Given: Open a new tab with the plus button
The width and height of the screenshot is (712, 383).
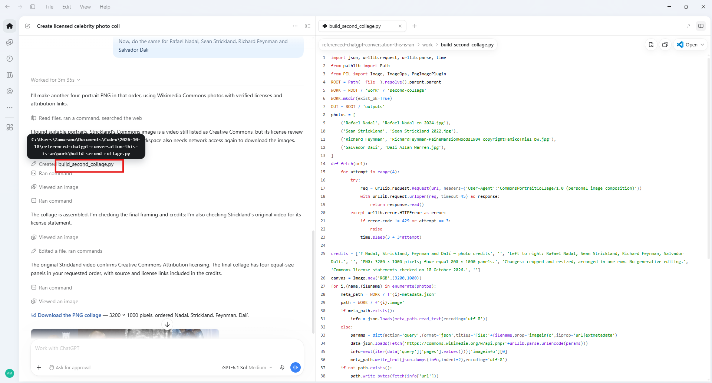Looking at the screenshot, I should click(x=415, y=26).
